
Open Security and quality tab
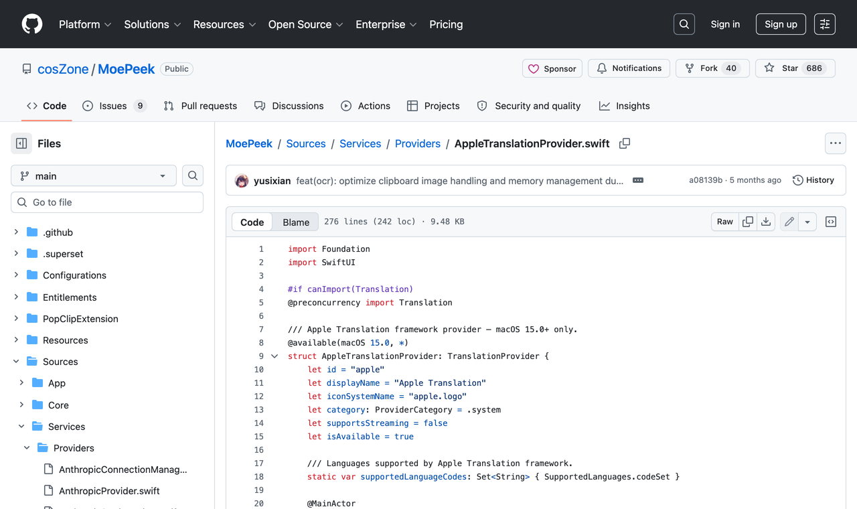pos(528,106)
